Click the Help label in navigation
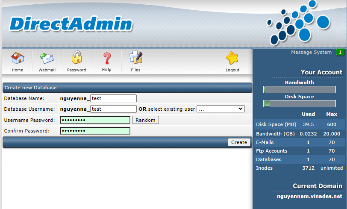Screen dimensions: 347x209 coord(107,70)
